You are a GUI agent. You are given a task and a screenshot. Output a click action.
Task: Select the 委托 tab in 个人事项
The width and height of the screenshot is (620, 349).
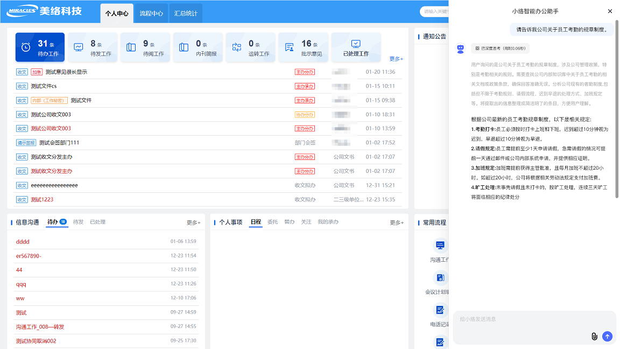click(272, 222)
